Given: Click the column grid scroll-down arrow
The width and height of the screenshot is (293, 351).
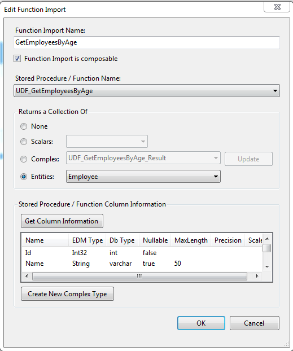Looking at the screenshot, I should click(x=267, y=266).
